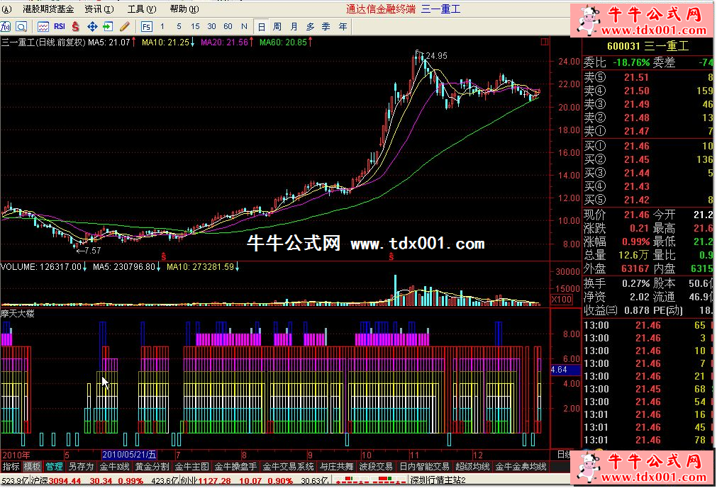Click the MA60: 20.85 indicator label

[x=286, y=42]
